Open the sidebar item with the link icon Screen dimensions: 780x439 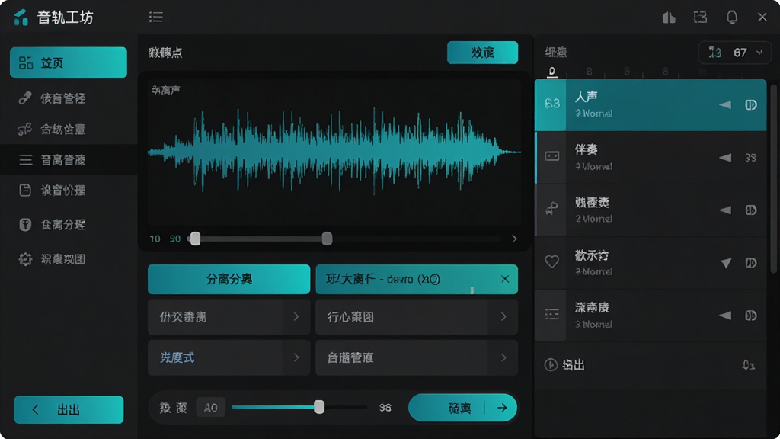coord(69,98)
